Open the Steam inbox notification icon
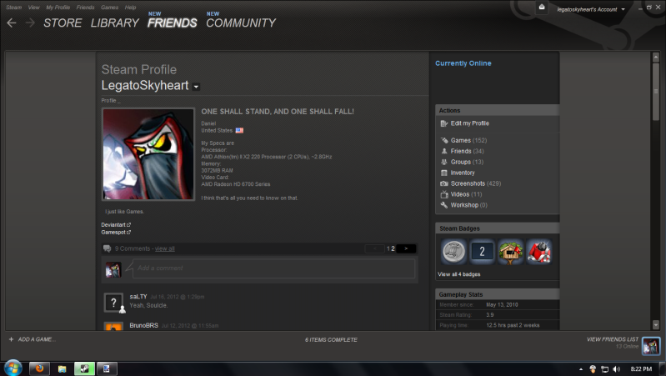This screenshot has height=376, width=666. (x=542, y=8)
